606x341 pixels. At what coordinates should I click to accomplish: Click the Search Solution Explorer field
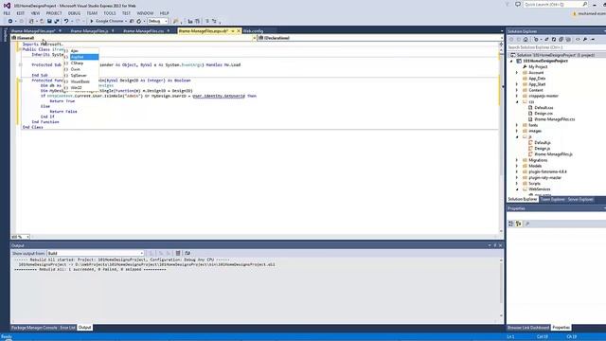(556, 47)
